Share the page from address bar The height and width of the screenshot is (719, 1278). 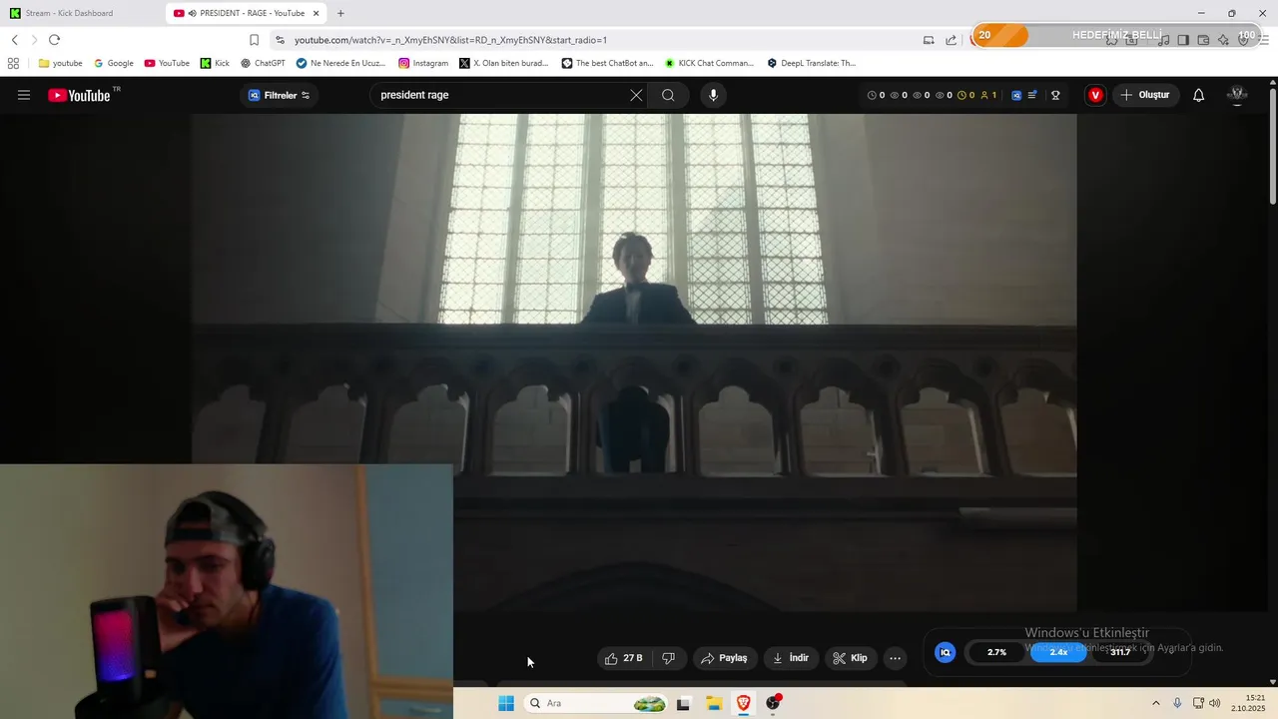click(x=952, y=40)
